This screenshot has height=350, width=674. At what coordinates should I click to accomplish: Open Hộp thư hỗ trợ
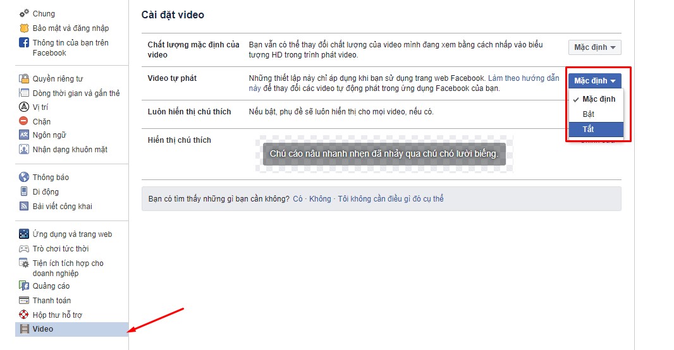57,315
